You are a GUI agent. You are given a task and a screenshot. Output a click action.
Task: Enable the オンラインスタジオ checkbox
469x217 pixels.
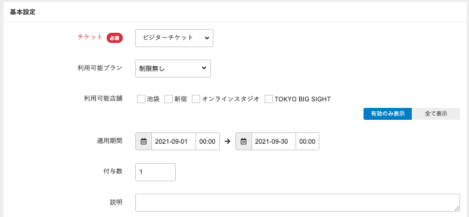point(196,99)
